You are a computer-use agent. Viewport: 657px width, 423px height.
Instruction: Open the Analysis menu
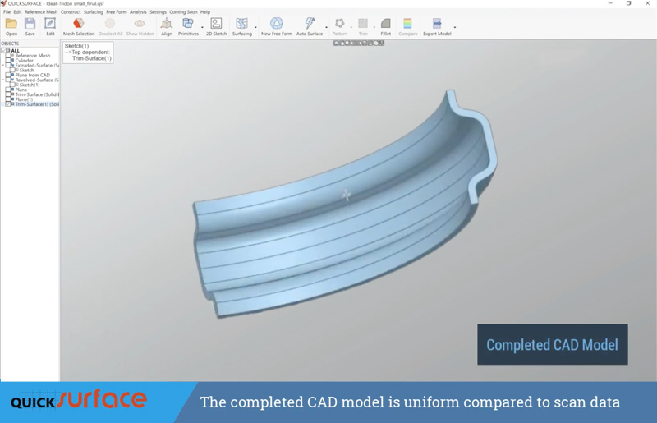point(138,12)
